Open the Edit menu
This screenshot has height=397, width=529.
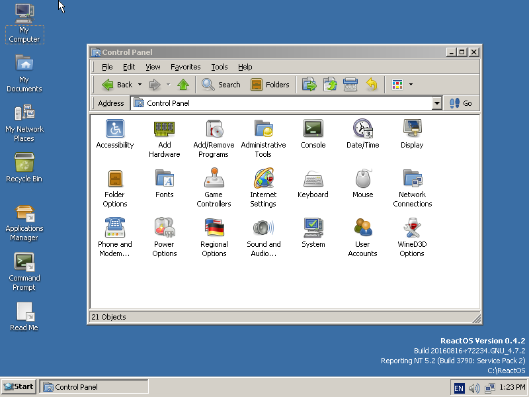coord(129,67)
